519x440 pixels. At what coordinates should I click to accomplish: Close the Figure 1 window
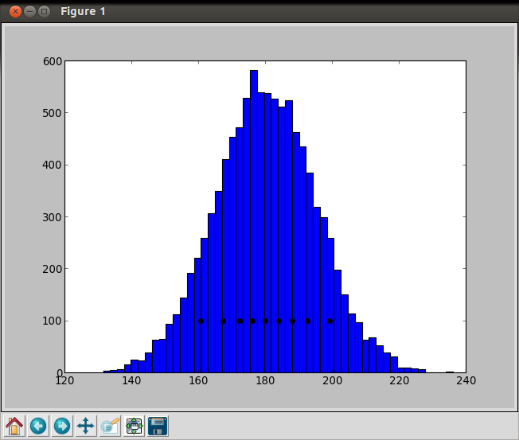[15, 12]
